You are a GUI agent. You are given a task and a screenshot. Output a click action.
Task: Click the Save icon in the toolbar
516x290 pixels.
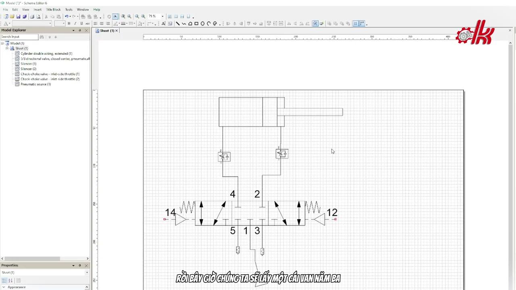point(18,17)
